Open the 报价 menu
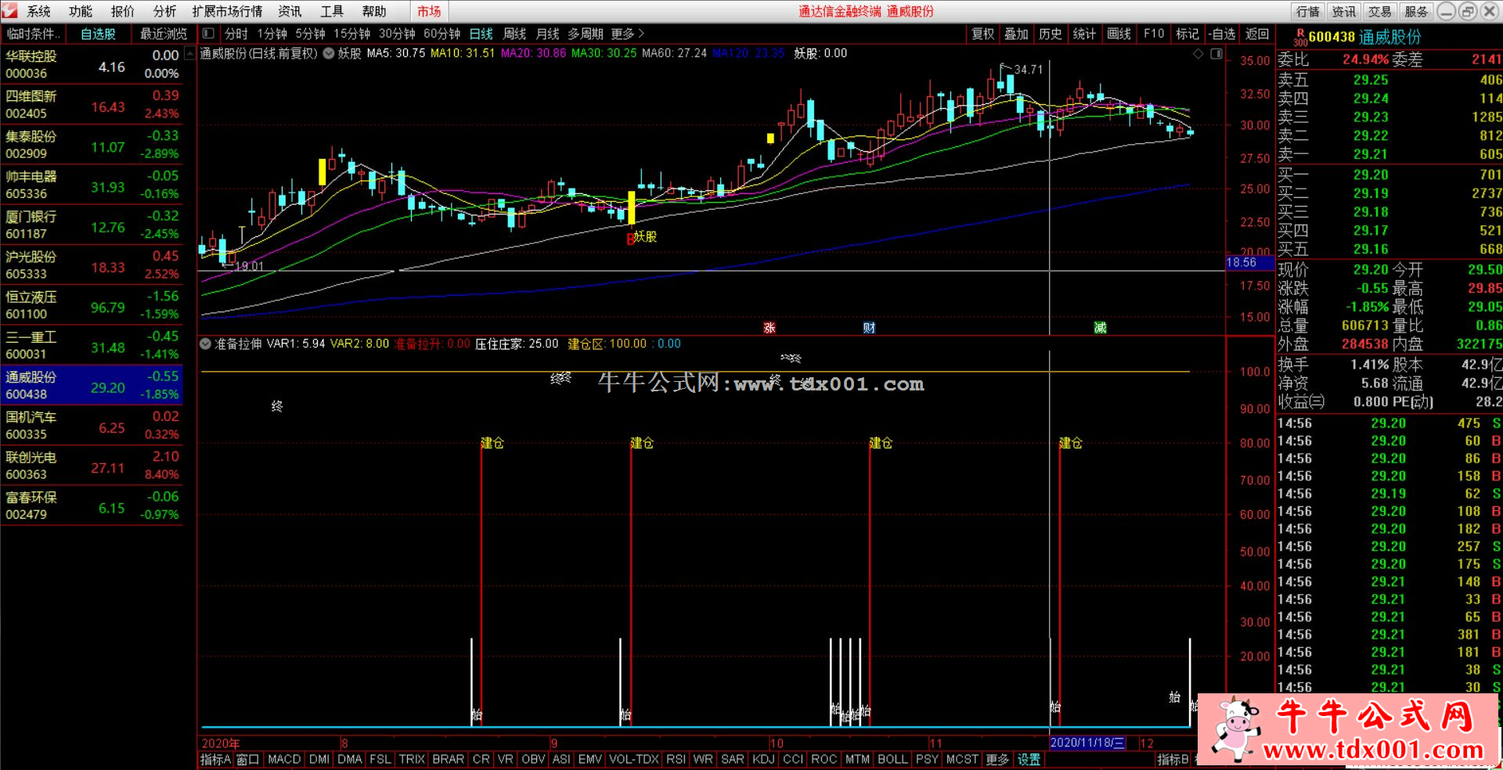Viewport: 1503px width, 770px height. [x=123, y=11]
